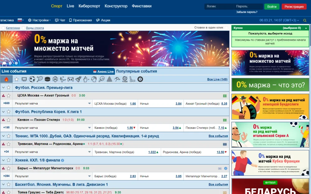Screen dimensions: 311x194
Task: Switch to the Киберспорт section
Action: 89,6
